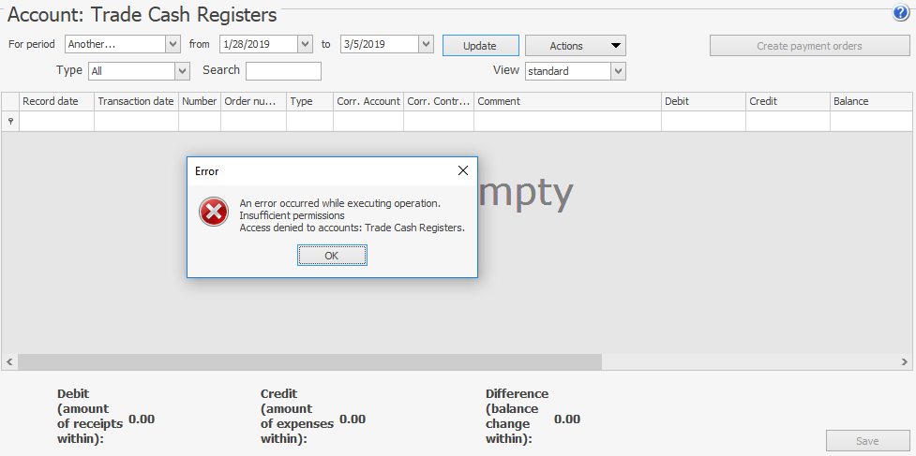Sort by Transaction date column header
The image size is (916, 456).
point(136,101)
